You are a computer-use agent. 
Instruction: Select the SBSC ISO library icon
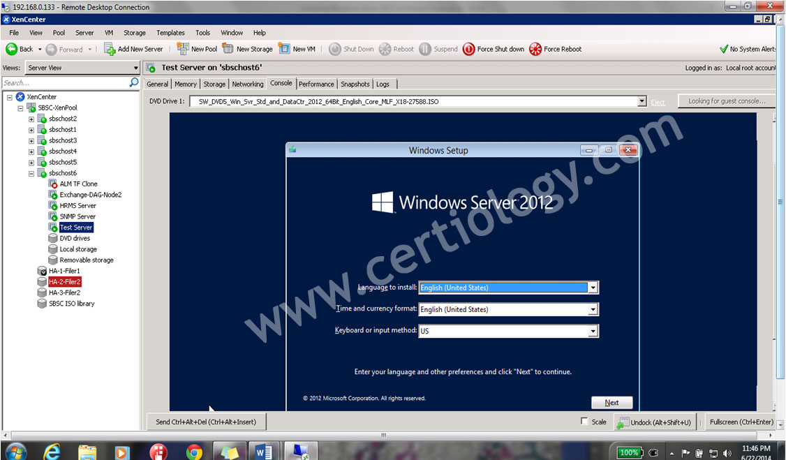pyautogui.click(x=42, y=304)
